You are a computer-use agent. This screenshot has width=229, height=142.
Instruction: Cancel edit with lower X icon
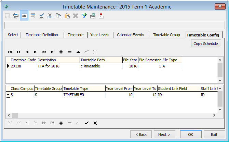point(95,123)
